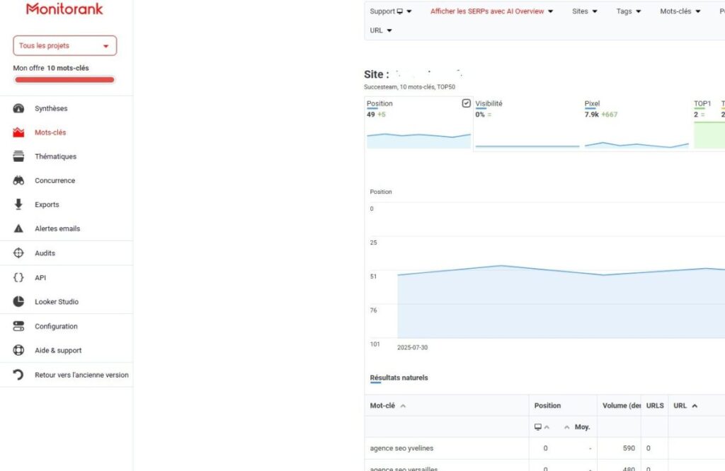The height and width of the screenshot is (471, 725).
Task: Open the API braces icon
Action: coord(18,277)
